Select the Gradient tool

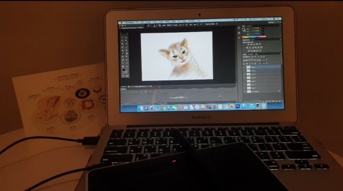point(126,54)
